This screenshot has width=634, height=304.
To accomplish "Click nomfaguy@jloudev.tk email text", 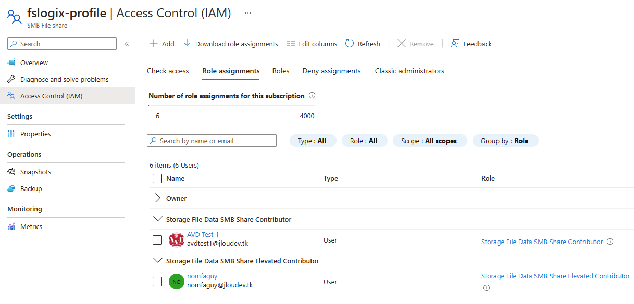I will [220, 285].
